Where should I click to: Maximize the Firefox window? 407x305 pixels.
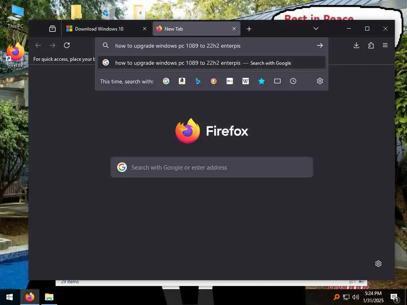pyautogui.click(x=367, y=29)
